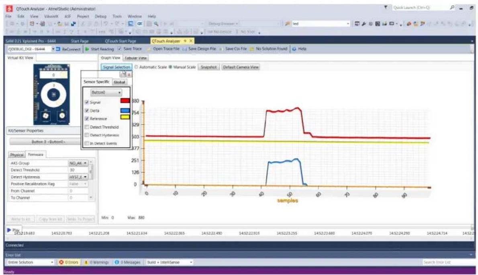The width and height of the screenshot is (478, 275).
Task: Uncheck the Signal checkbox
Action: pos(87,102)
